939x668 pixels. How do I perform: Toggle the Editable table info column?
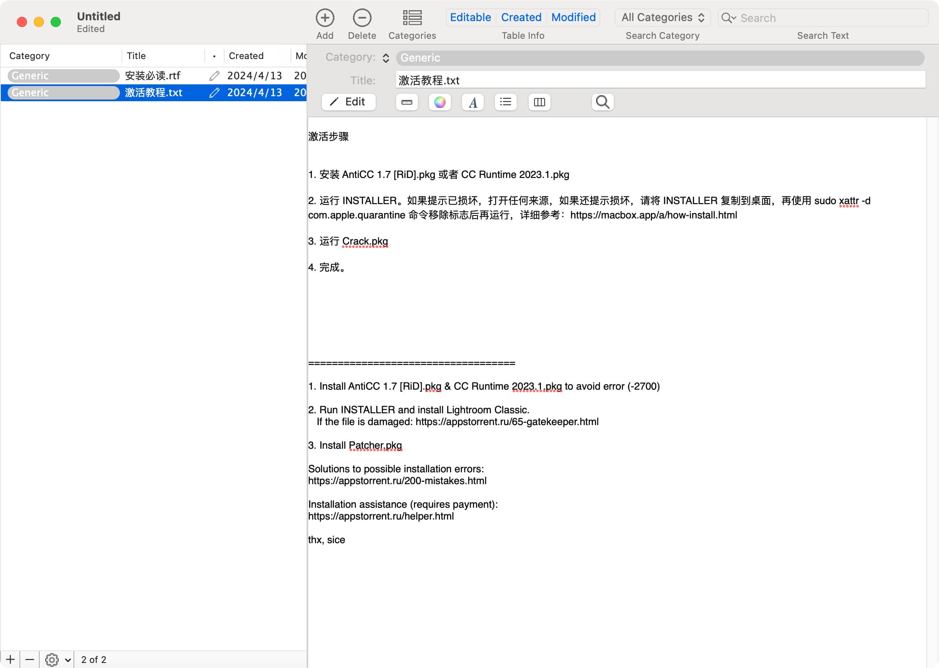tap(470, 17)
